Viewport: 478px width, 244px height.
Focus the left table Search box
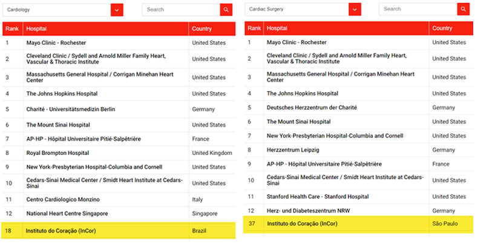[x=181, y=10]
